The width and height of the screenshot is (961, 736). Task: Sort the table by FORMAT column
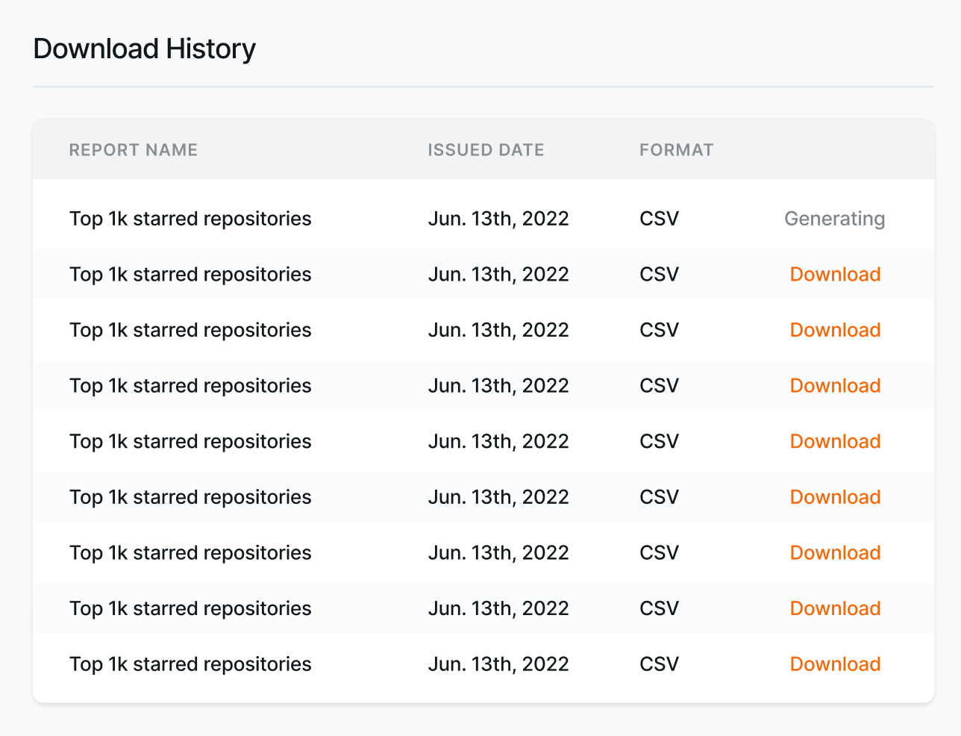coord(676,149)
